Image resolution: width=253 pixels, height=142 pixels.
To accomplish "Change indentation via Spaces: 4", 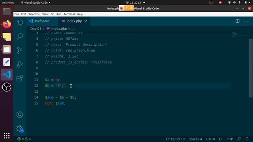I will point(195,139).
